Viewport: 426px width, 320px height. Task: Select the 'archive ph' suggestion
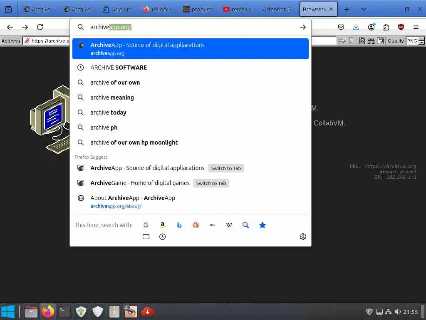(191, 127)
